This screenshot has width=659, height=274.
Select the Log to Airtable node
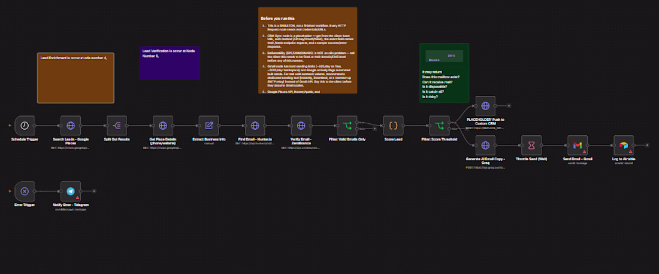[624, 145]
